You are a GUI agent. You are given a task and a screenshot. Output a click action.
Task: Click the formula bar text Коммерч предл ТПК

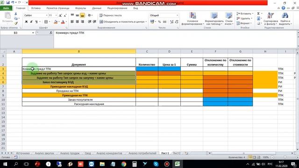[70, 33]
